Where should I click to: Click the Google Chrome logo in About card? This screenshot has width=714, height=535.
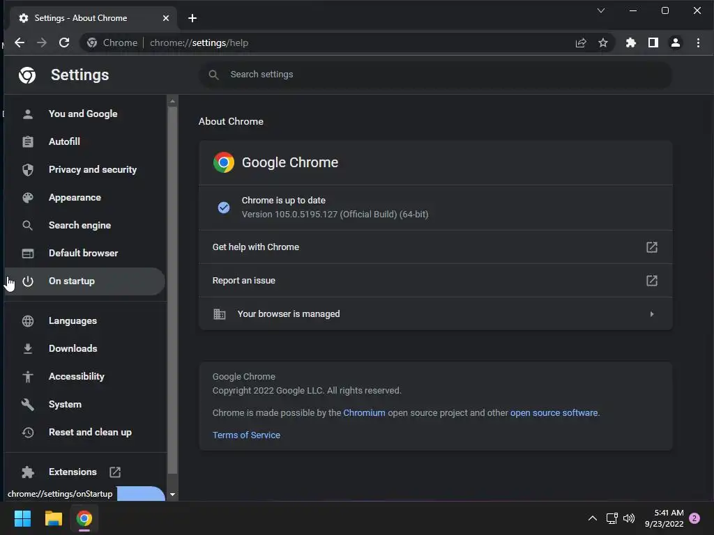pos(224,162)
